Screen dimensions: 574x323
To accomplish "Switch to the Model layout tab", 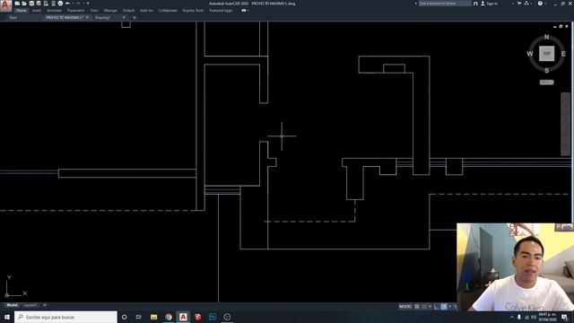I will (x=12, y=305).
